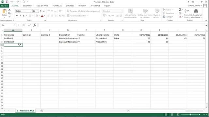Click the Copy icon in Presse-papiers group
209x117 pixels.
click(9, 13)
